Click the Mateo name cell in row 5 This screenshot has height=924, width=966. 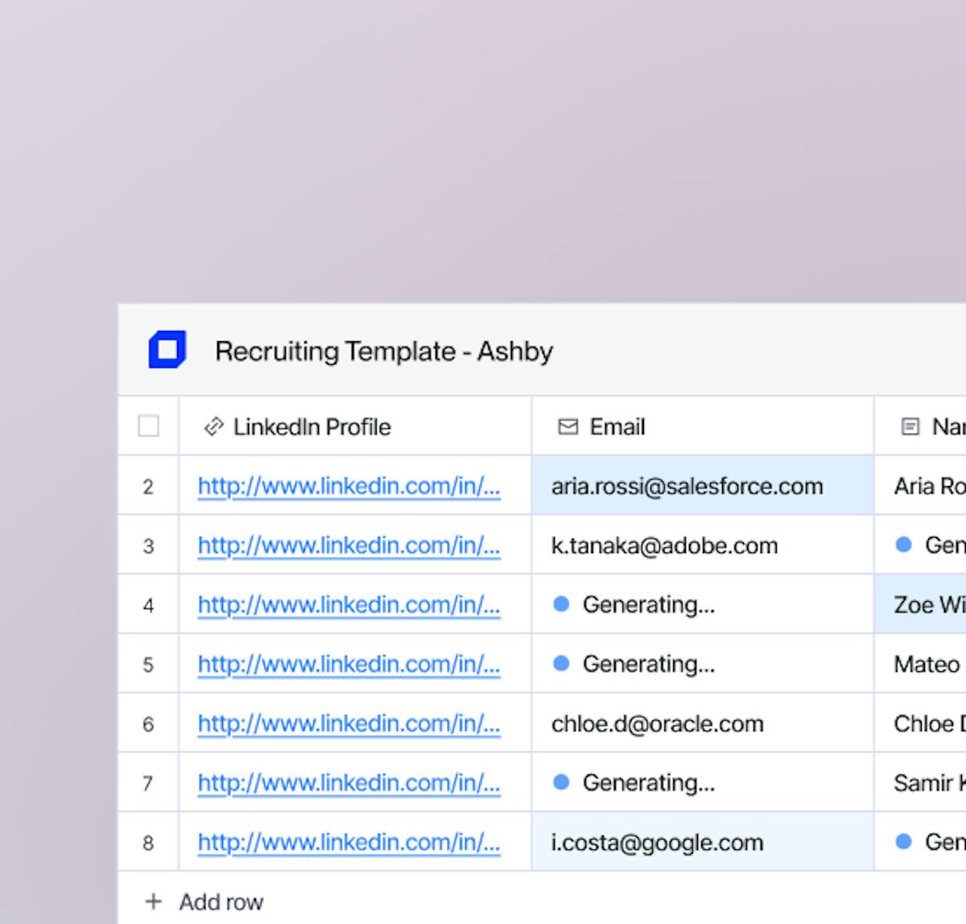921,664
